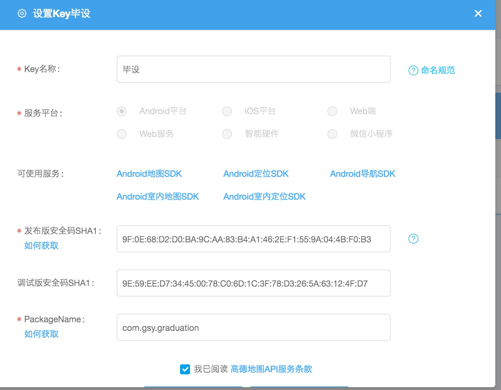Choose the Web服务 platform option
The height and width of the screenshot is (390, 501).
(x=122, y=134)
